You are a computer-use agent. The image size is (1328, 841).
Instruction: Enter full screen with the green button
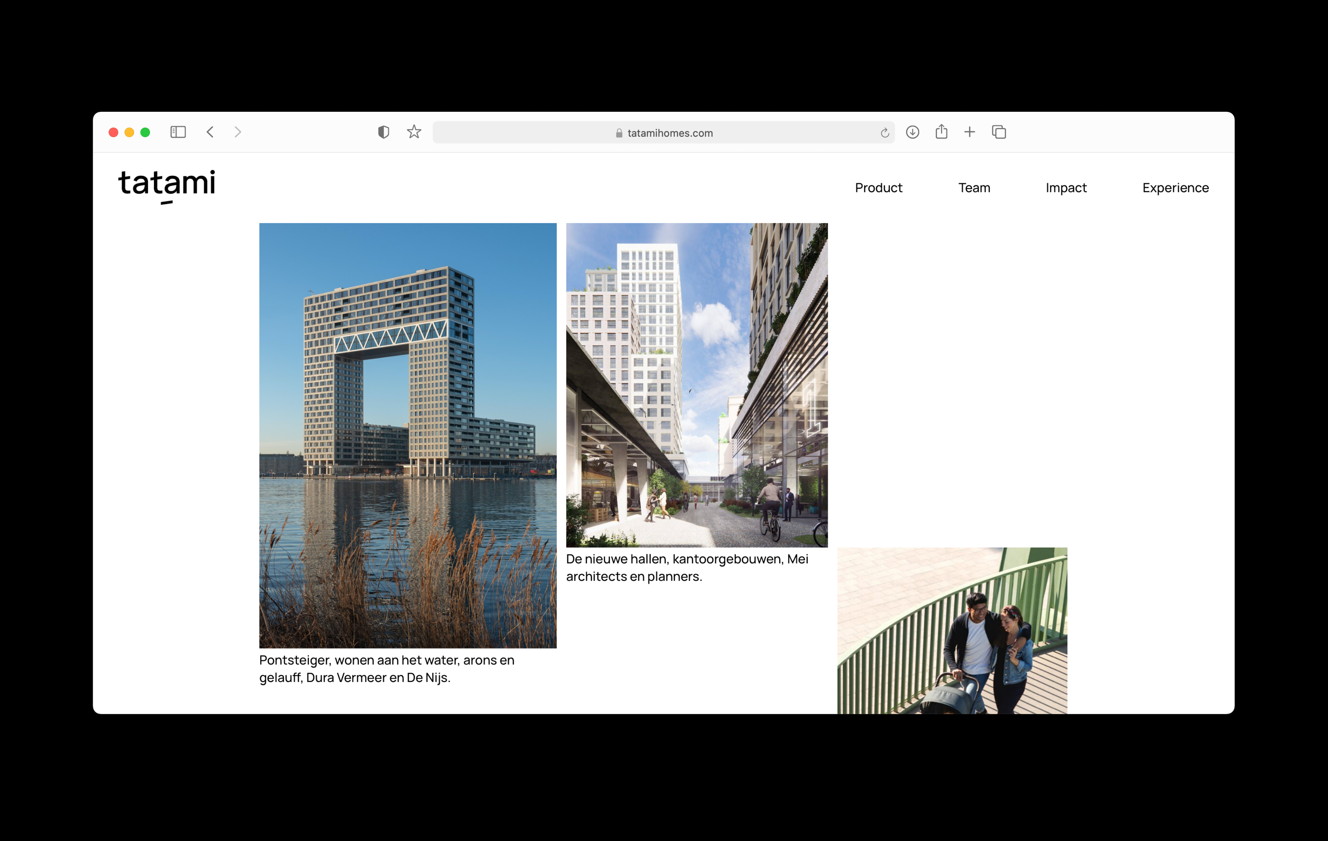[145, 132]
